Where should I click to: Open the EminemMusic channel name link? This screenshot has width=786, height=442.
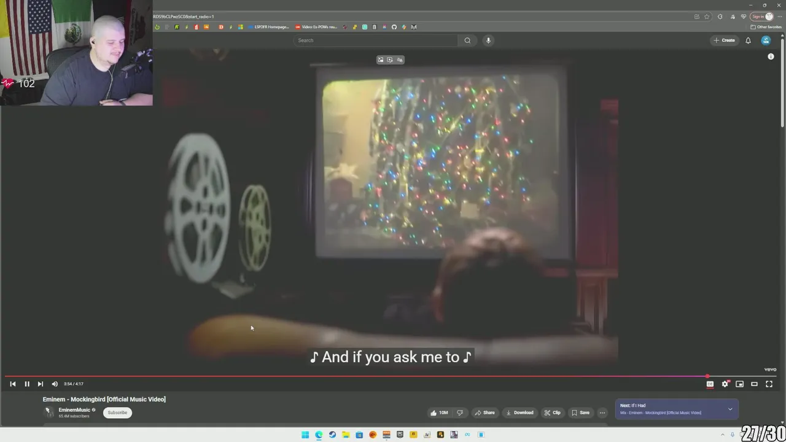click(x=74, y=410)
